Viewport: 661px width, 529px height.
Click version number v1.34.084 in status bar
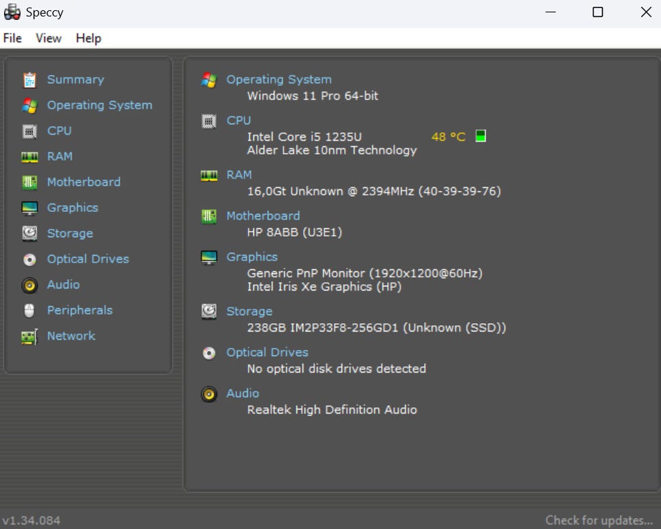32,521
